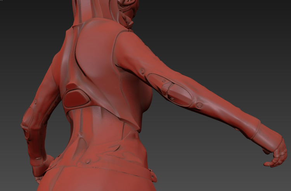Pick the round rivet below the elbow plate
This screenshot has width=291, height=191.
[x=199, y=105]
